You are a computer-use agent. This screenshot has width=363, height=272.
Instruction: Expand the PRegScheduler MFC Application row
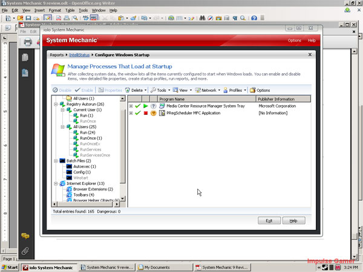coord(131,113)
